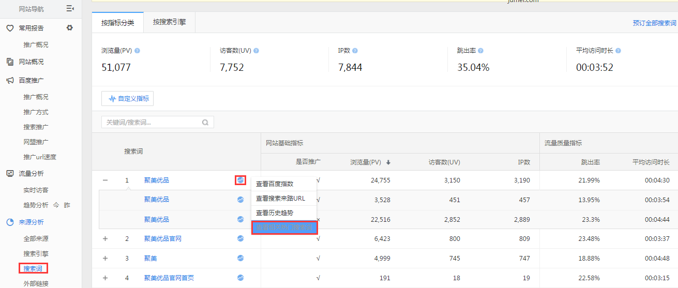Click the trend icon in the 聚美优品官网首页 row
Screen dimensions: 678x288
click(x=240, y=278)
